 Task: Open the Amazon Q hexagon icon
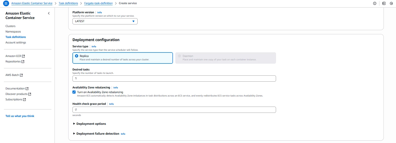[391, 3]
